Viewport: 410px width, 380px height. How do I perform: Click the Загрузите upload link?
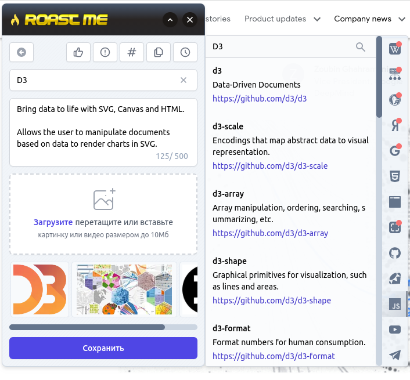tap(53, 222)
